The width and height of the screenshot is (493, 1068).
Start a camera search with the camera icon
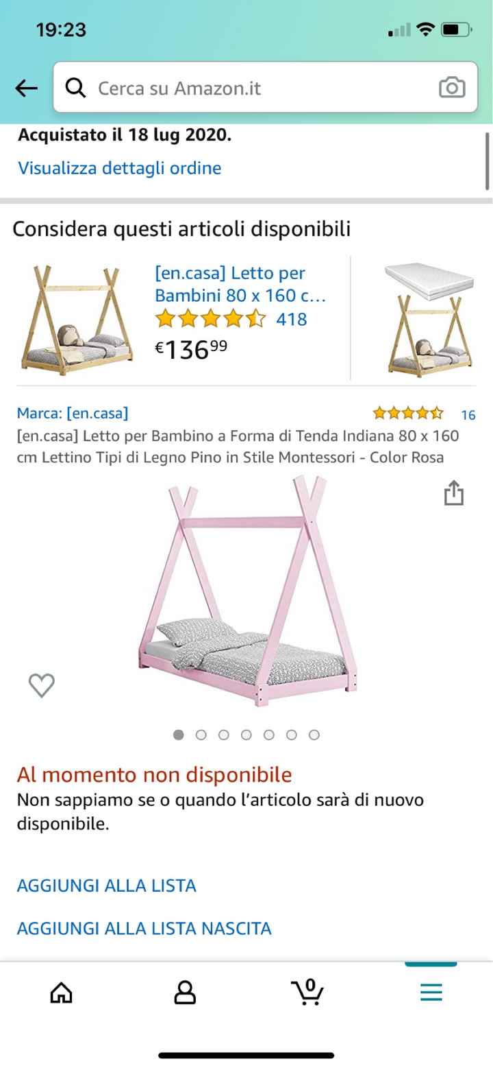[x=452, y=88]
